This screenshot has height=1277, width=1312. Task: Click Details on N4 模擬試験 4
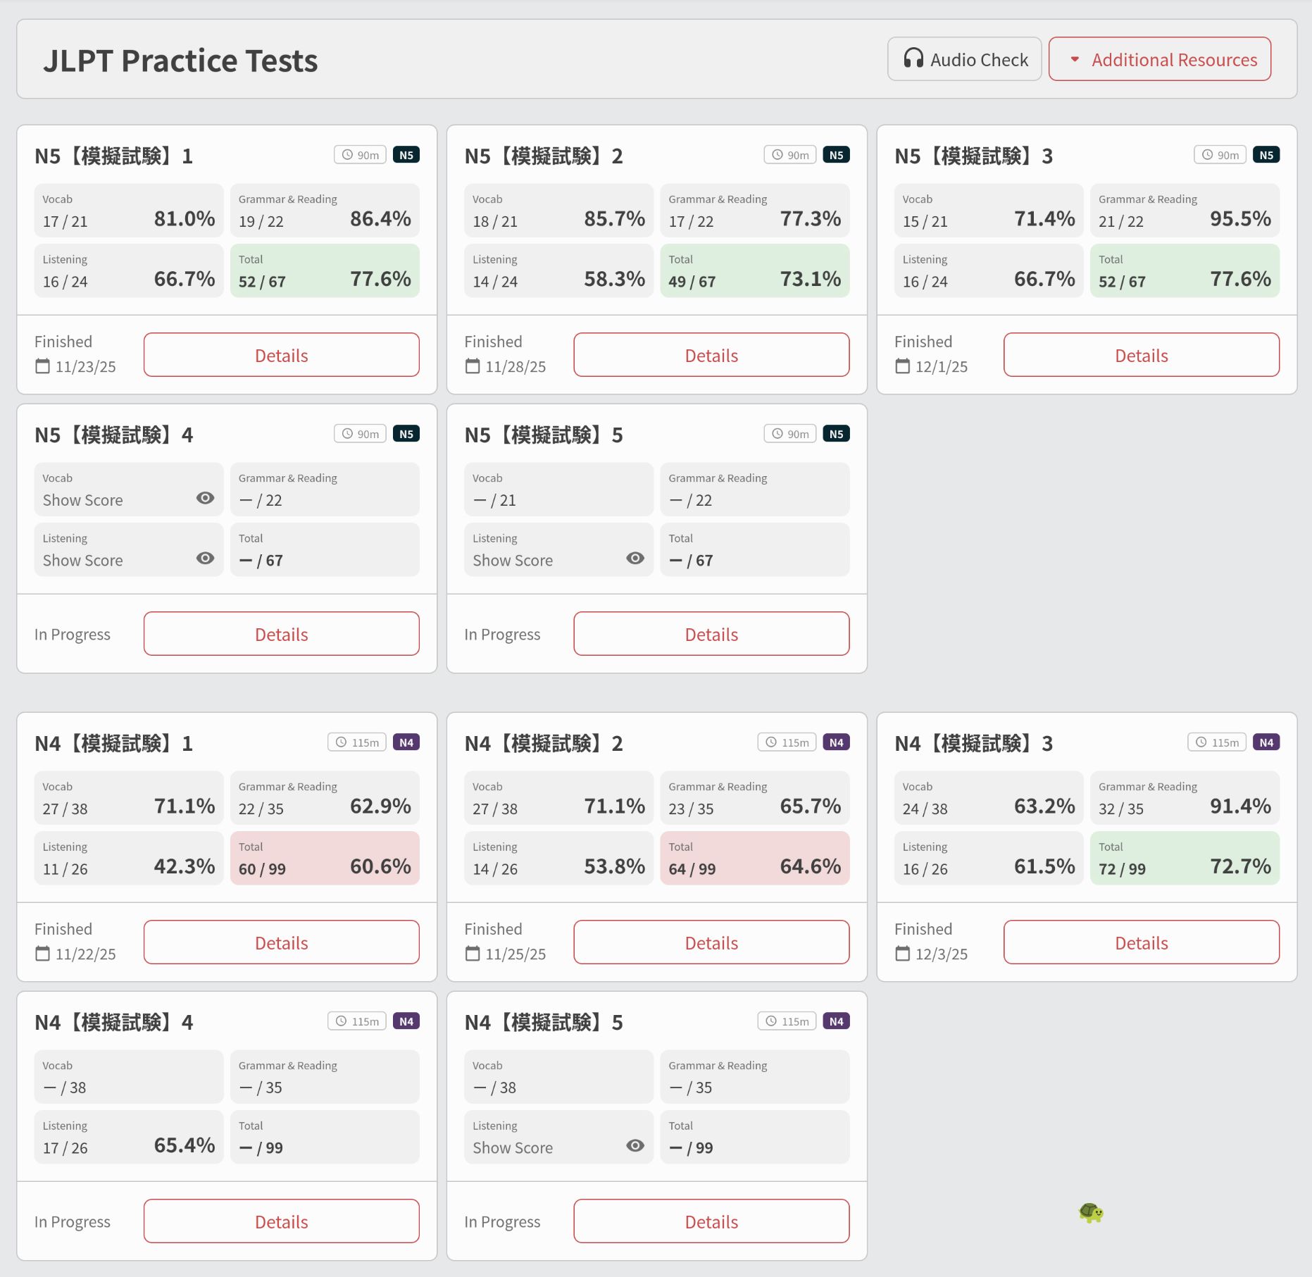[281, 1221]
